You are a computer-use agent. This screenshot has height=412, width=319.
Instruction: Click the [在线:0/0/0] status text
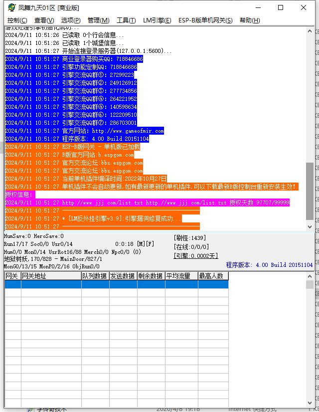click(x=191, y=247)
